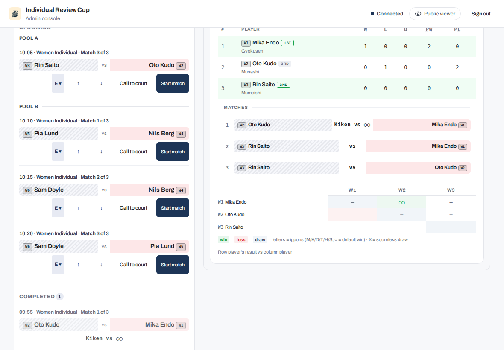
Task: Start the Pia Lund vs Nils Berg match
Action: click(x=173, y=152)
